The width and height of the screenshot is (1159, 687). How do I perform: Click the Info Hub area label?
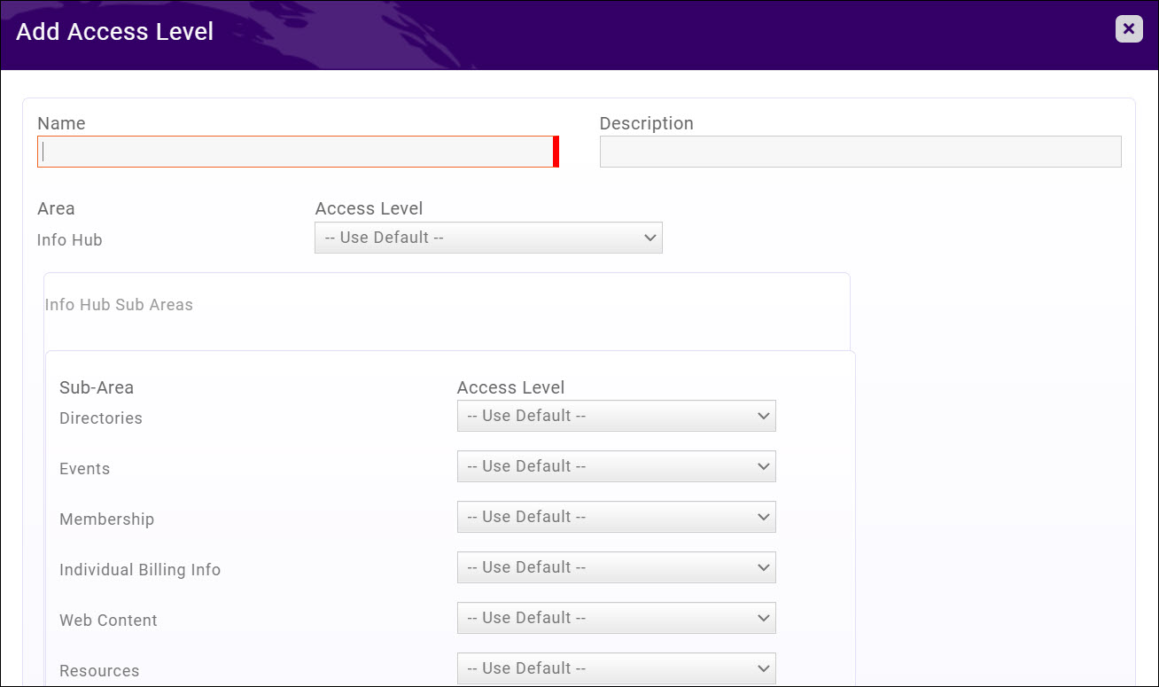69,239
